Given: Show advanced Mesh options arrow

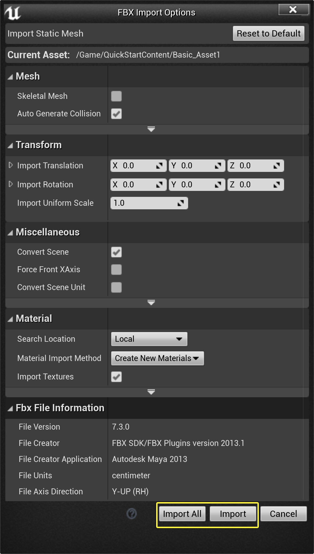Looking at the screenshot, I should click(151, 129).
